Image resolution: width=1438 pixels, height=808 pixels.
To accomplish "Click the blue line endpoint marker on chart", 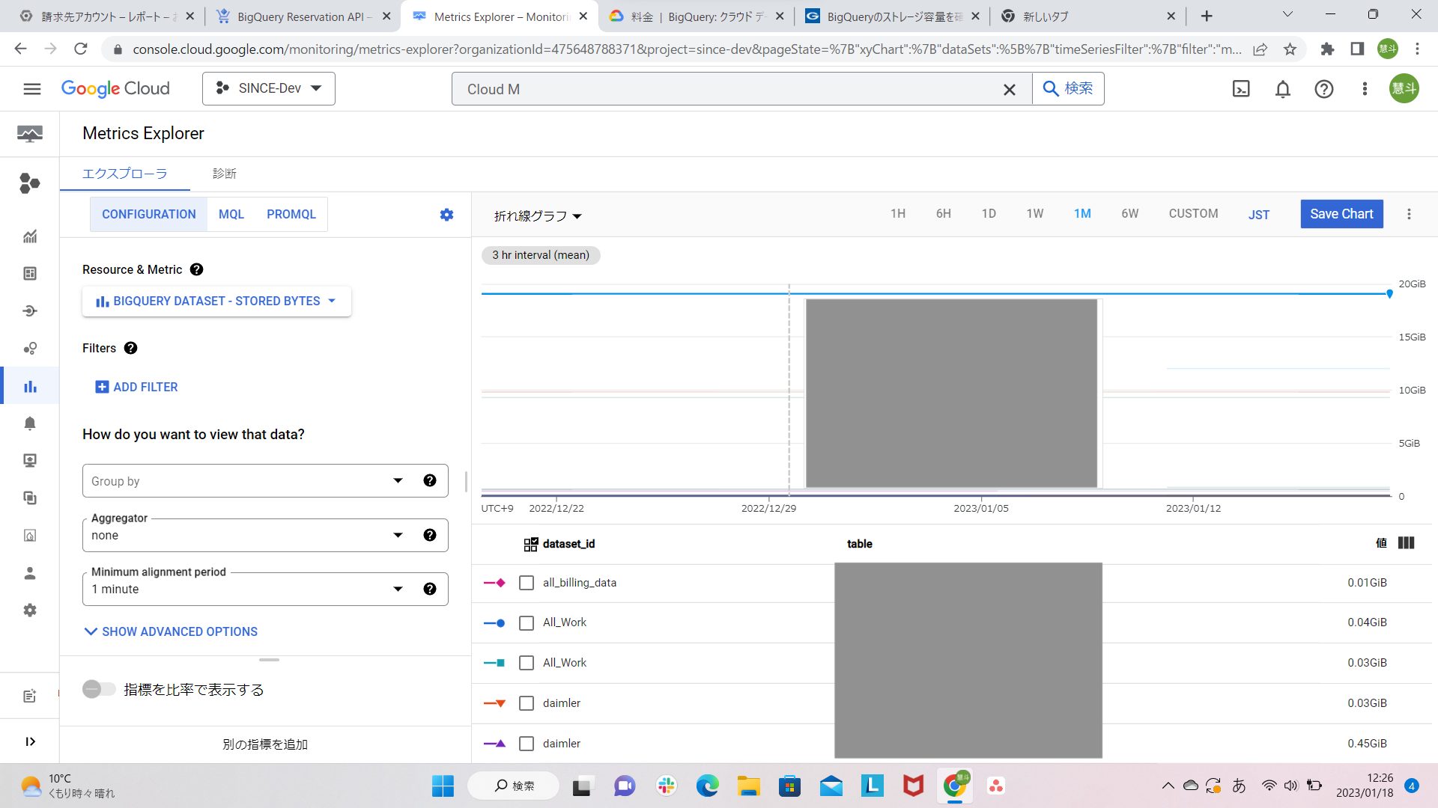I will [x=1389, y=294].
